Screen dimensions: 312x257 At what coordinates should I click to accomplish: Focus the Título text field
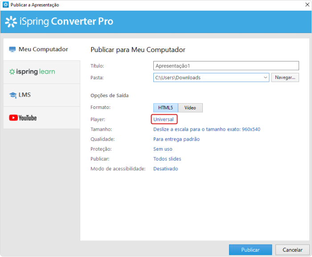pyautogui.click(x=226, y=66)
